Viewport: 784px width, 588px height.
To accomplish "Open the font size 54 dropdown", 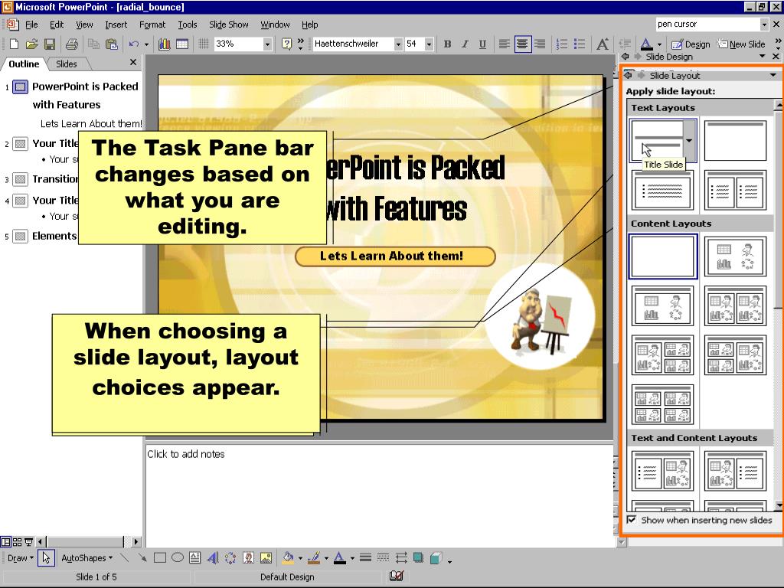I will click(429, 44).
